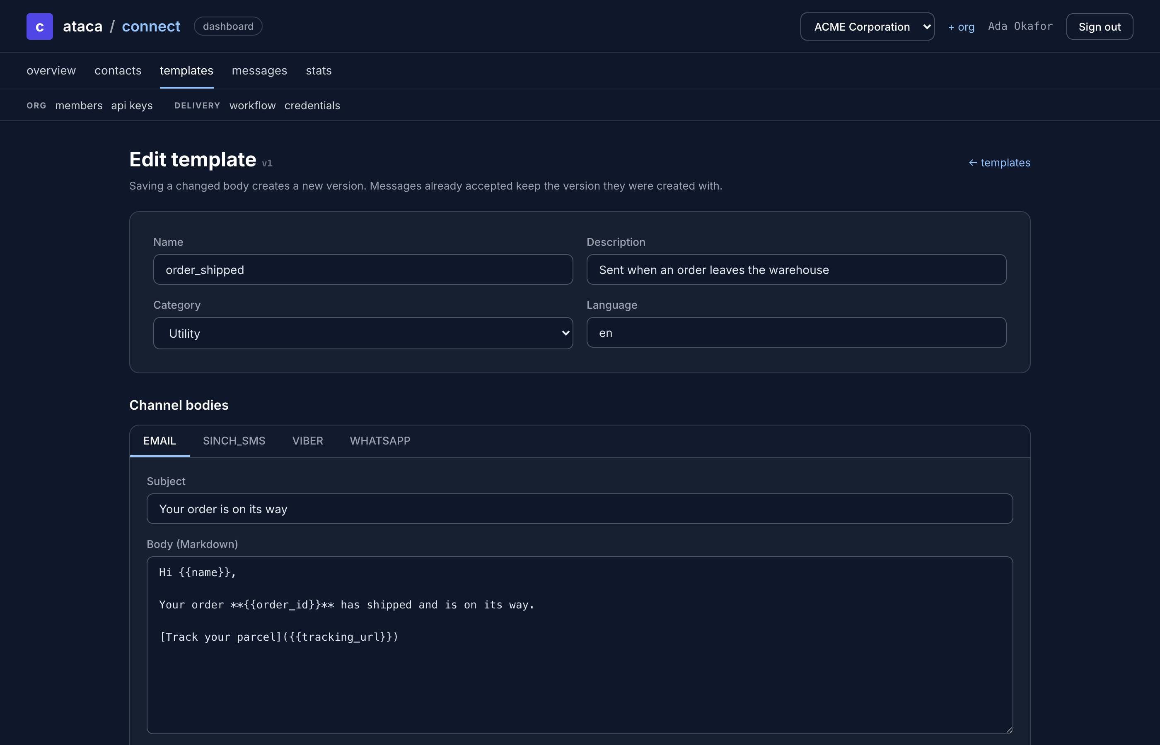Switch to the messages tab

pos(259,71)
